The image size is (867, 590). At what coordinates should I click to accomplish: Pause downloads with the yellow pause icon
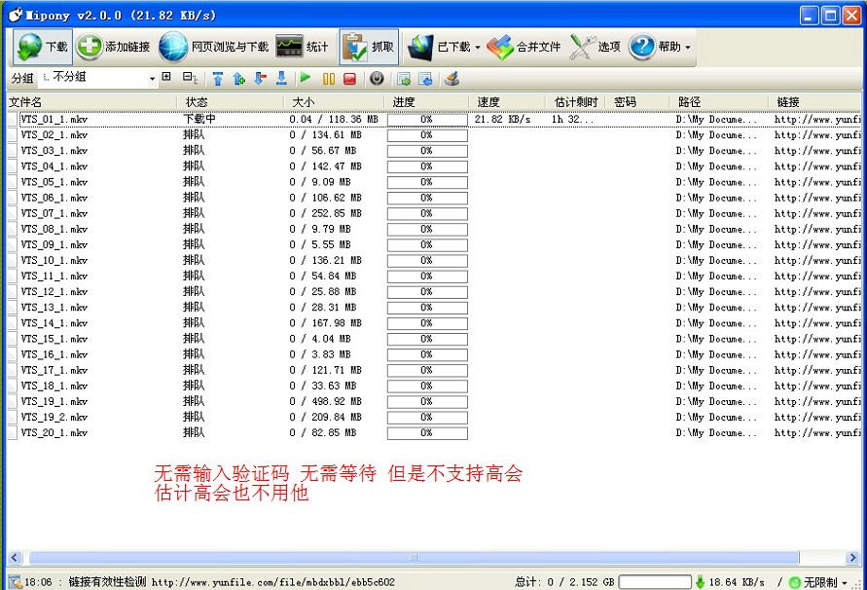pos(329,78)
